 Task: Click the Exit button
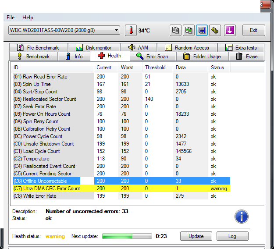(253, 30)
